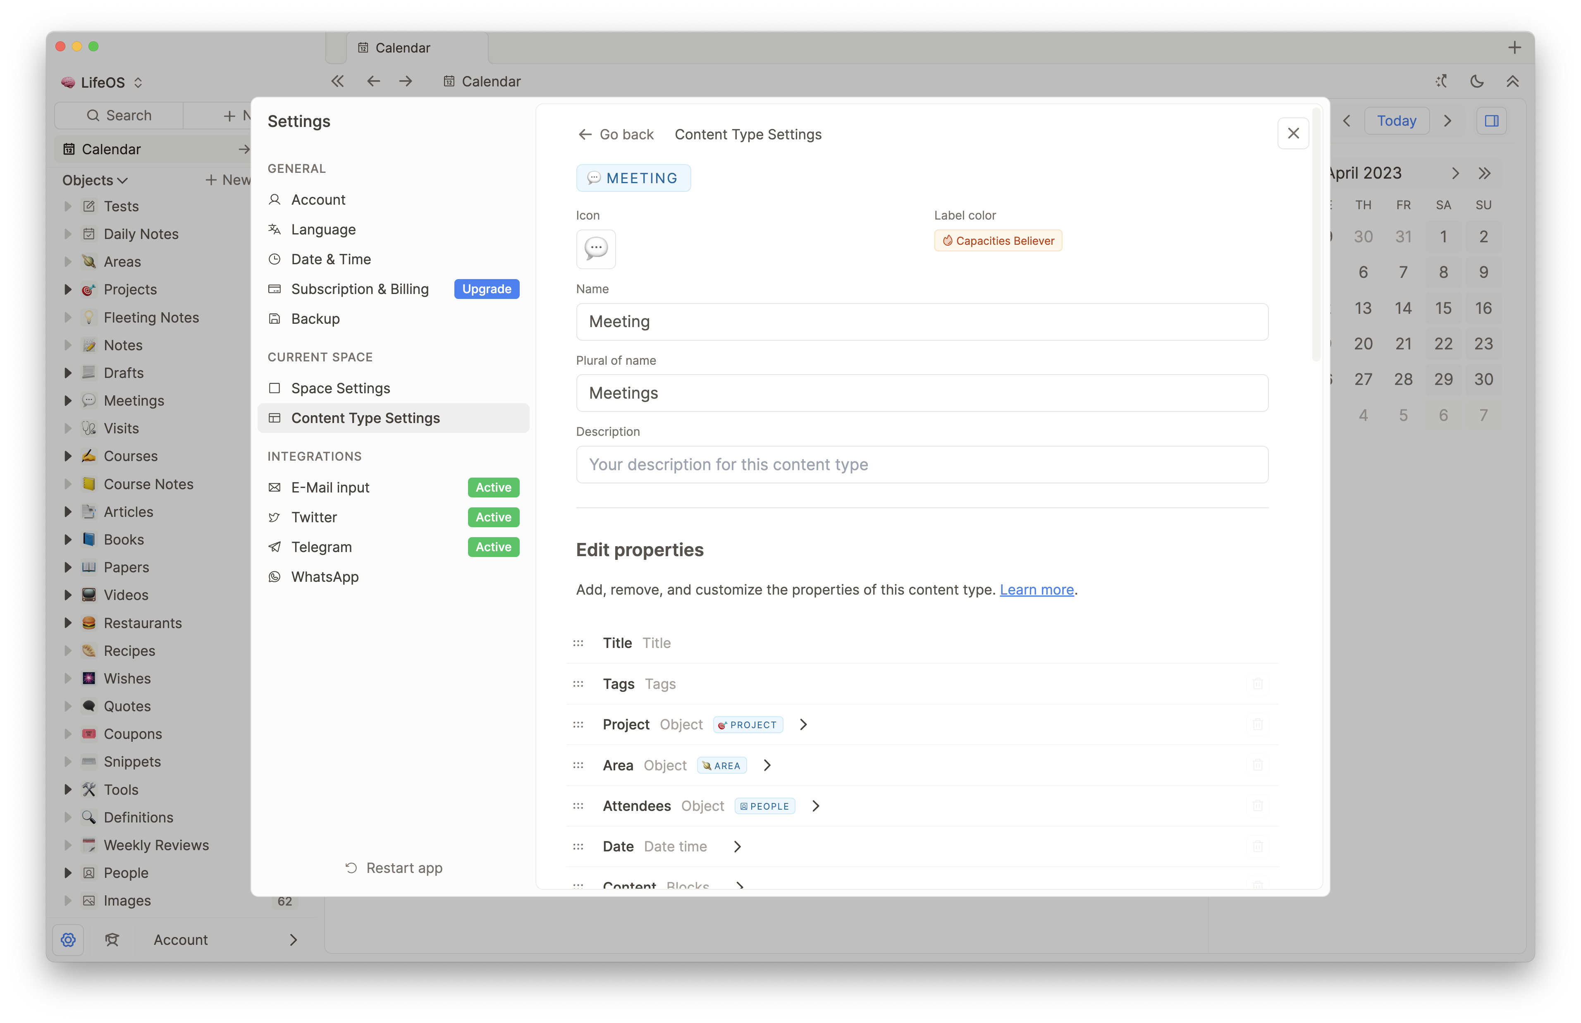This screenshot has width=1581, height=1023.
Task: Open the LifeOS space switcher
Action: pos(103,82)
